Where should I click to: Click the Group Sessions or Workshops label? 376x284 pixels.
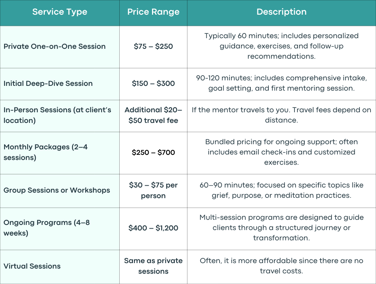tap(57, 190)
